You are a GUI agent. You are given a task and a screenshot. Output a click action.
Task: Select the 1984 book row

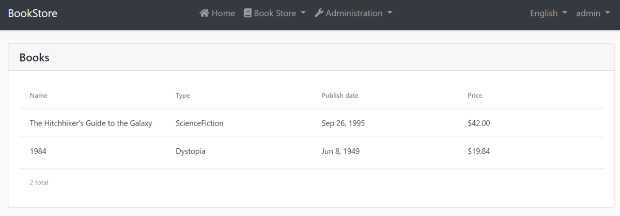click(38, 151)
